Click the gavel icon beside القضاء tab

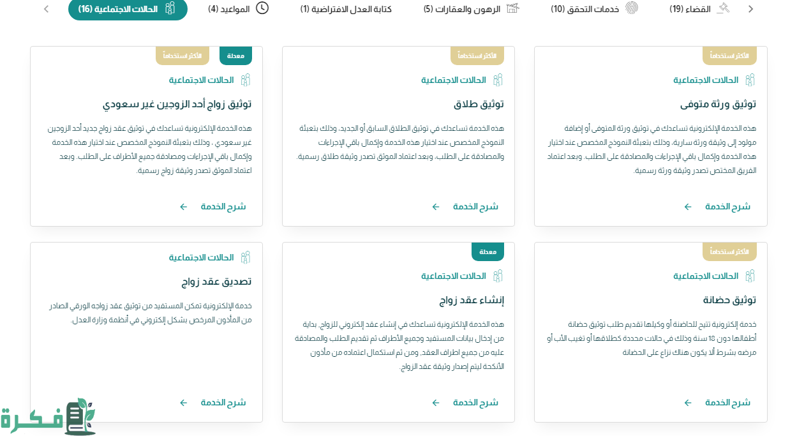coord(722,9)
